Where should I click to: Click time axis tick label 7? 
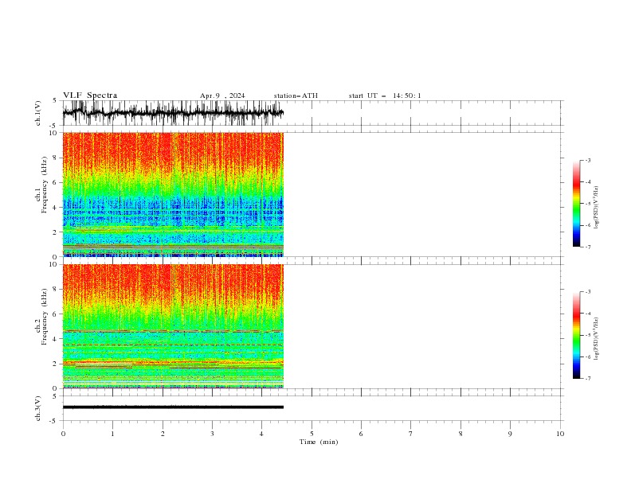point(411,434)
